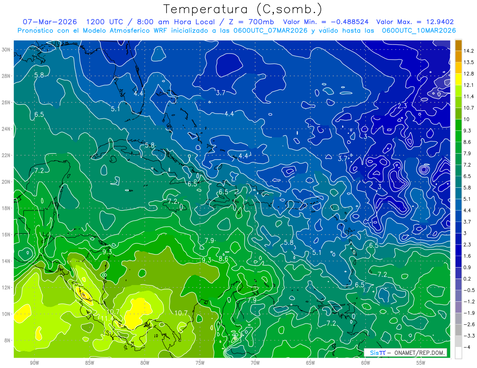477x368 pixels.
Task: Click the "7.2" contour label near Yucatan
Action: pos(39,171)
